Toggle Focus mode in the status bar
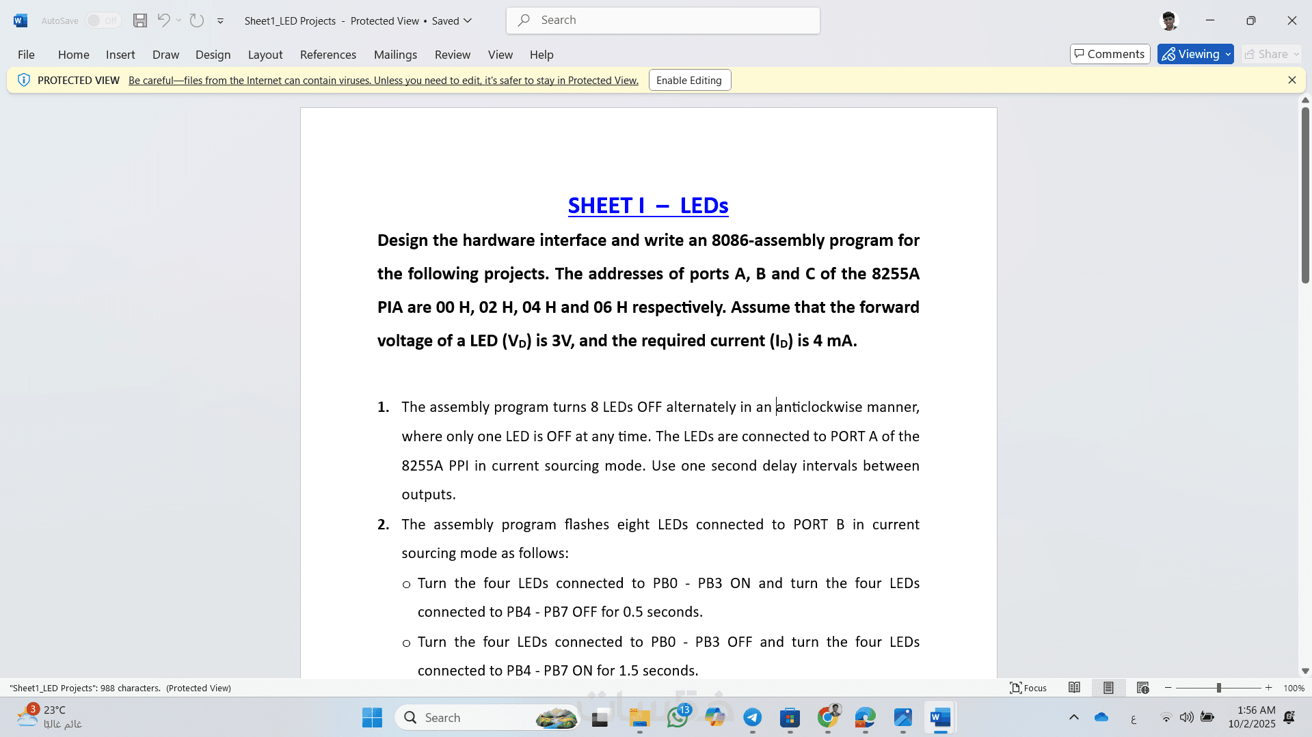The image size is (1312, 737). point(1028,688)
